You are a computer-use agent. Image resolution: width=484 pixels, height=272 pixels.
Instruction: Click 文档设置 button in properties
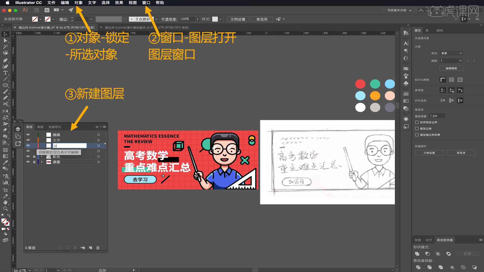tap(429, 152)
